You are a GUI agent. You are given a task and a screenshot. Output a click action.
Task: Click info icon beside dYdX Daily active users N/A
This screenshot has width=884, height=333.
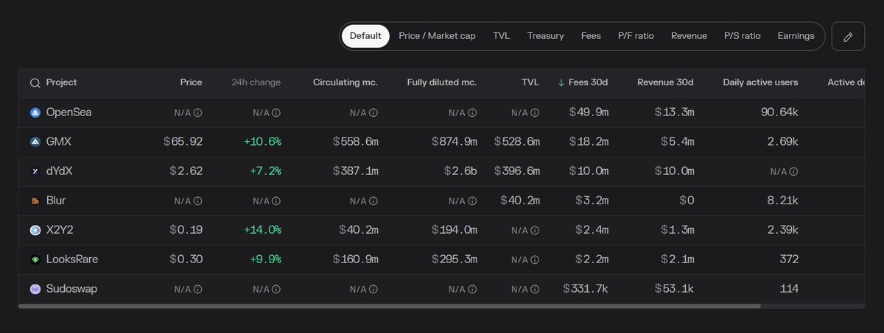coord(793,171)
